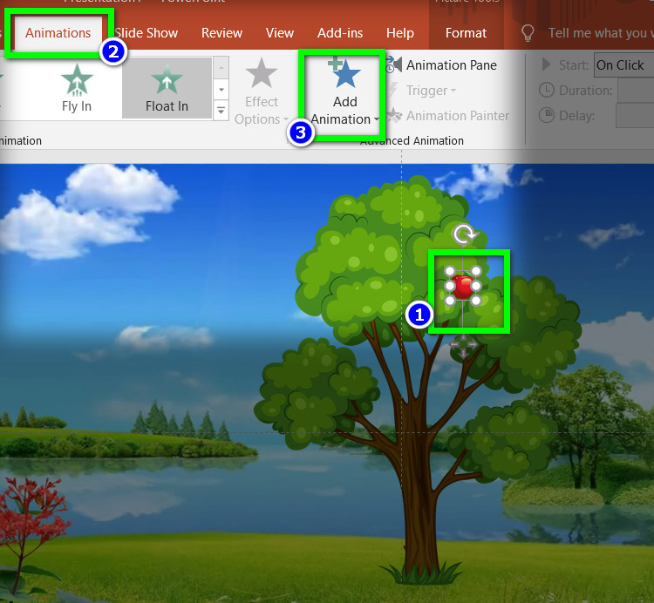Click the move arrows below the apple
The width and height of the screenshot is (654, 603).
463,345
